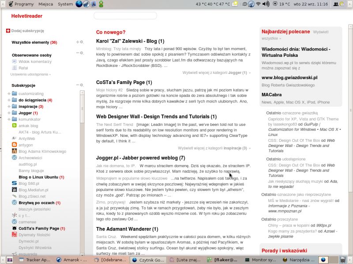Image resolution: width=353 pixels, height=264 pixels.
Task: Click the sun weather applet icon
Action: click(x=275, y=4)
